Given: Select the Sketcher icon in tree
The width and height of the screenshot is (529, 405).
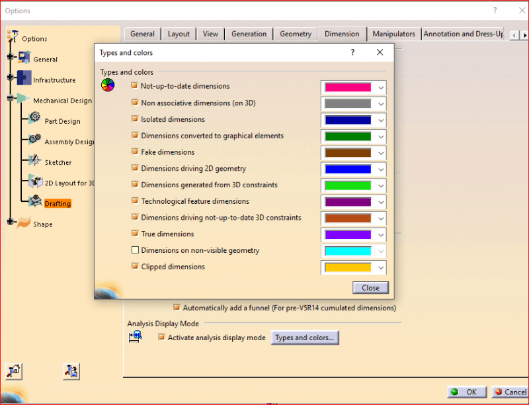Looking at the screenshot, I should click(34, 161).
